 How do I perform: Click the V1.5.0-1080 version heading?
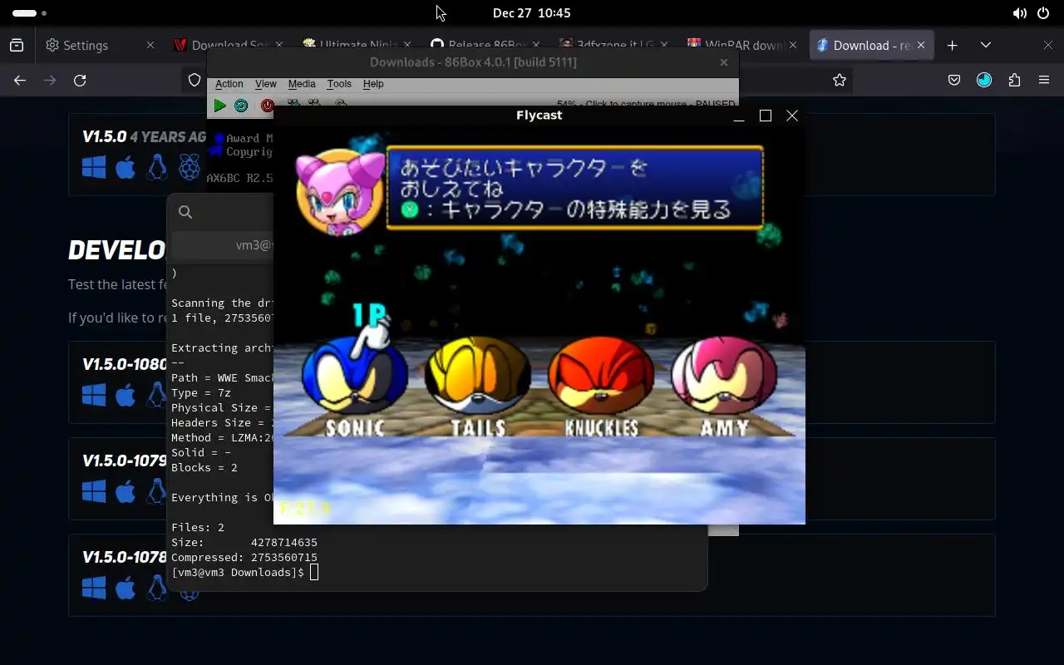[125, 364]
